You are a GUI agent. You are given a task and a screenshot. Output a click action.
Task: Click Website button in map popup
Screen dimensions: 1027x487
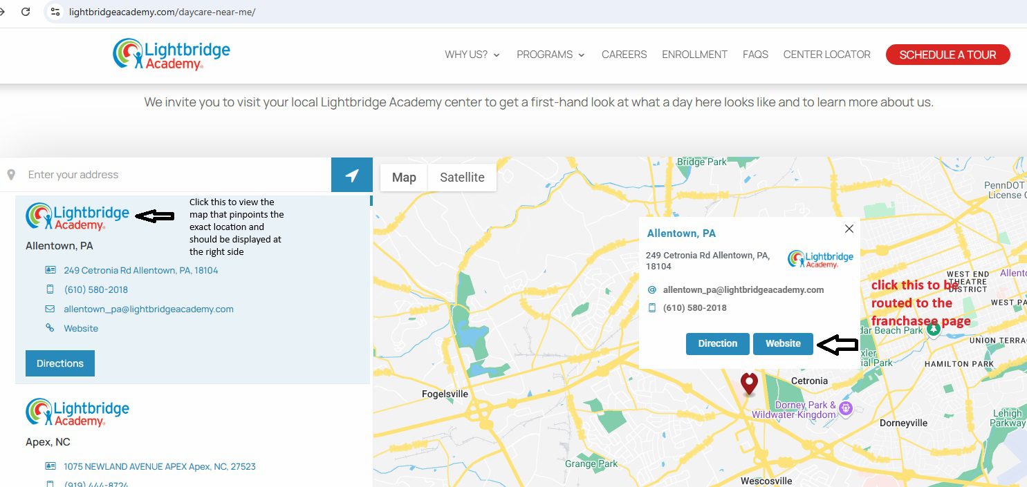[x=783, y=343]
